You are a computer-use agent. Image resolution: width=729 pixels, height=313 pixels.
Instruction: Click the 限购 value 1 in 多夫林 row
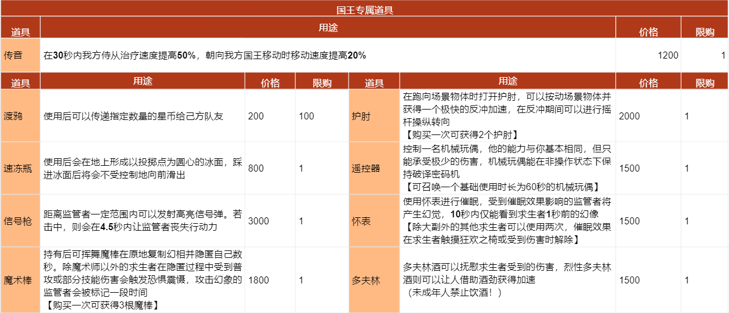pyautogui.click(x=687, y=280)
